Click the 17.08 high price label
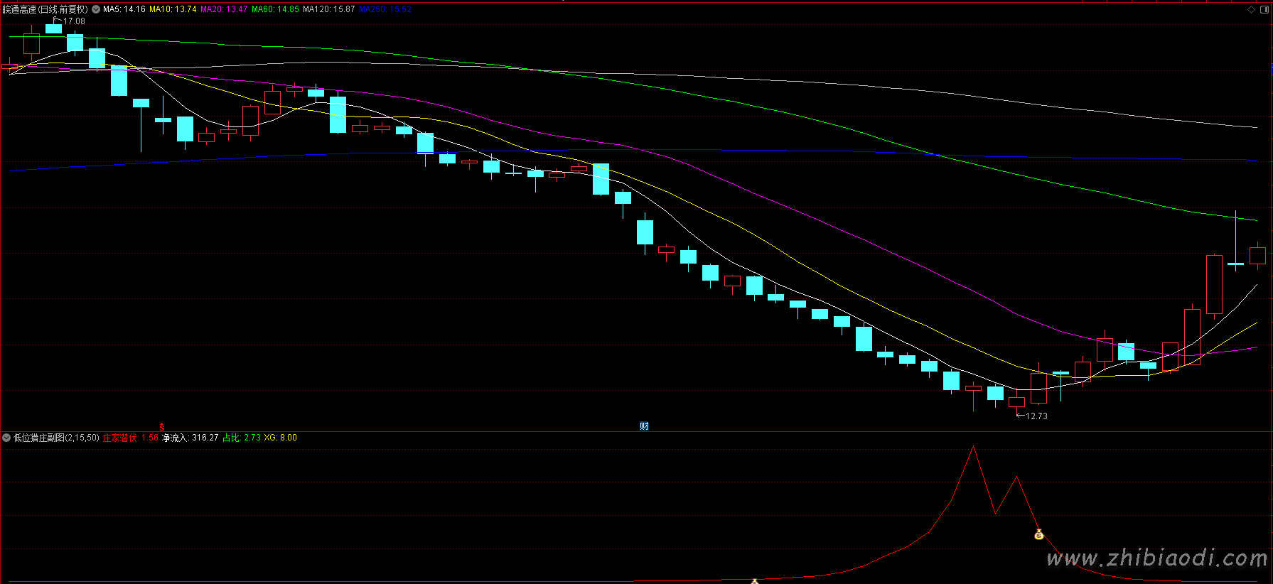1273x584 pixels. tap(74, 21)
